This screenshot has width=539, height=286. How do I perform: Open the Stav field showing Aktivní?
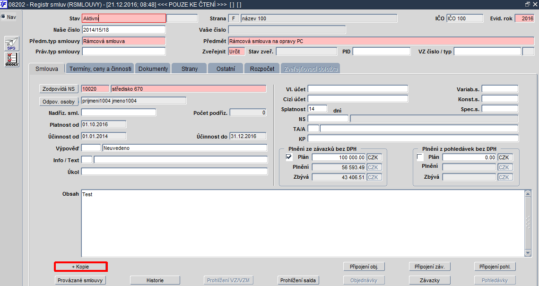[124, 18]
